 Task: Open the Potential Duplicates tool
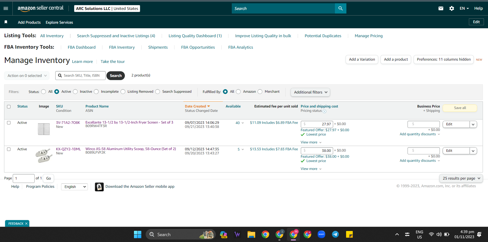[323, 36]
